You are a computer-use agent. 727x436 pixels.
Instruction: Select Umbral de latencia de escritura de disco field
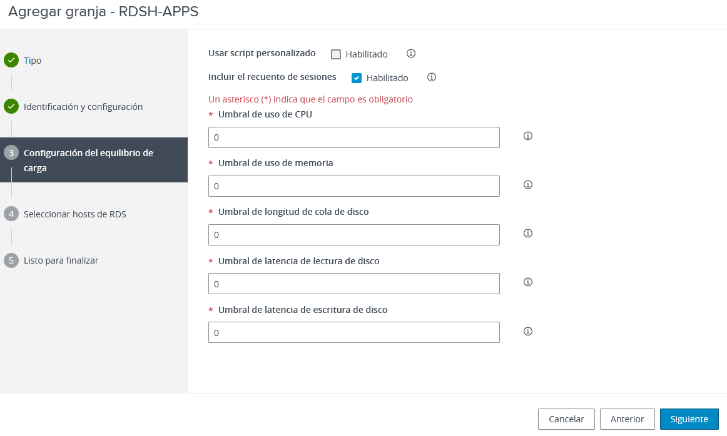point(353,332)
